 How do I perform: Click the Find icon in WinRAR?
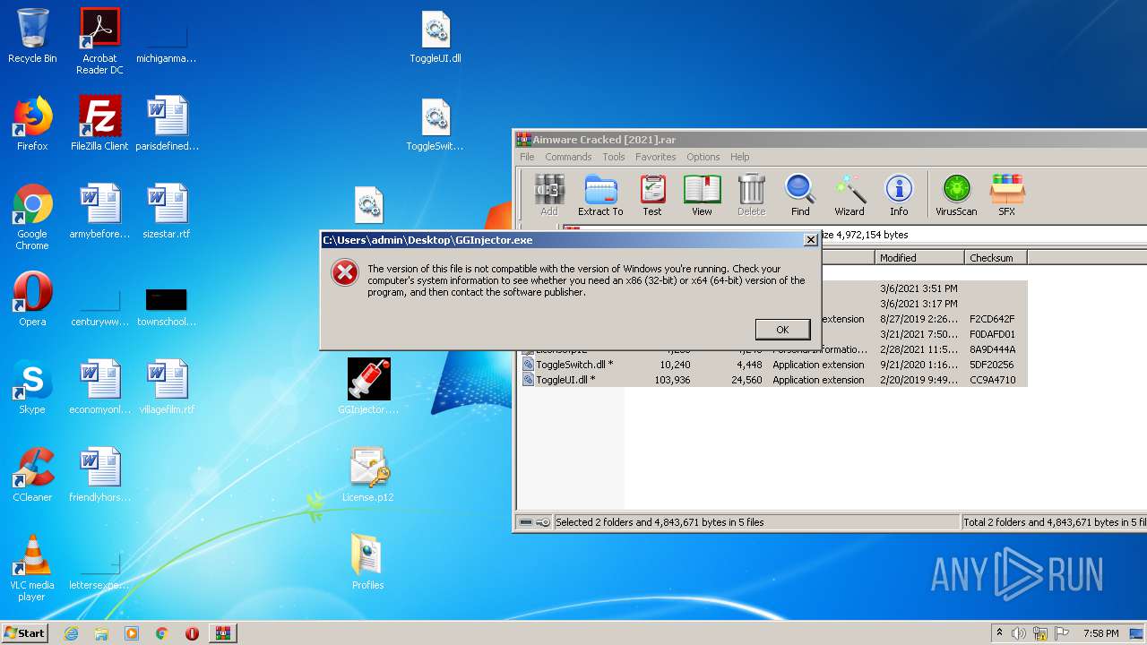click(x=800, y=195)
